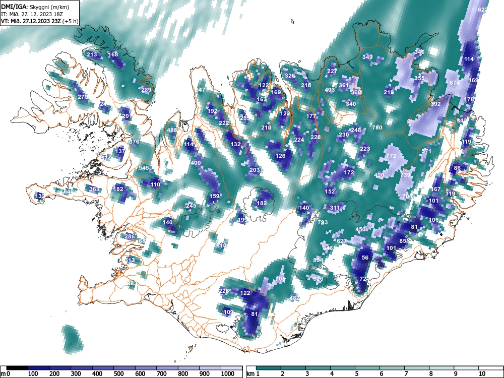
Task: Pick the pale lavender 900–1000 m legend segment
Action: click(x=210, y=368)
